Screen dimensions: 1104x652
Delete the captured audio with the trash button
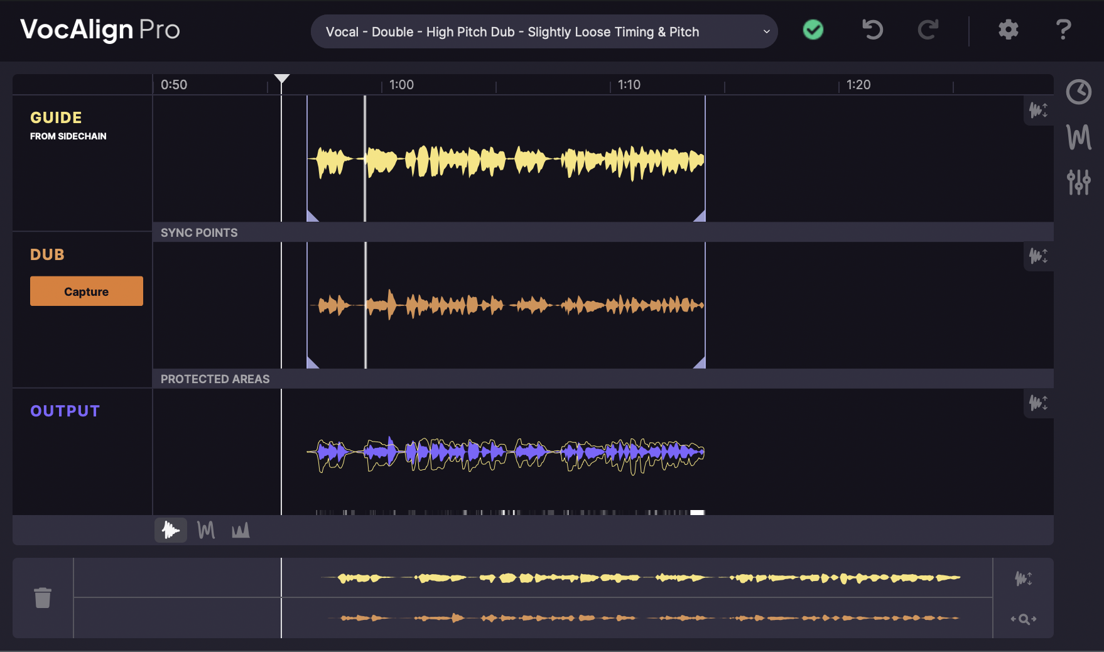[x=43, y=598]
